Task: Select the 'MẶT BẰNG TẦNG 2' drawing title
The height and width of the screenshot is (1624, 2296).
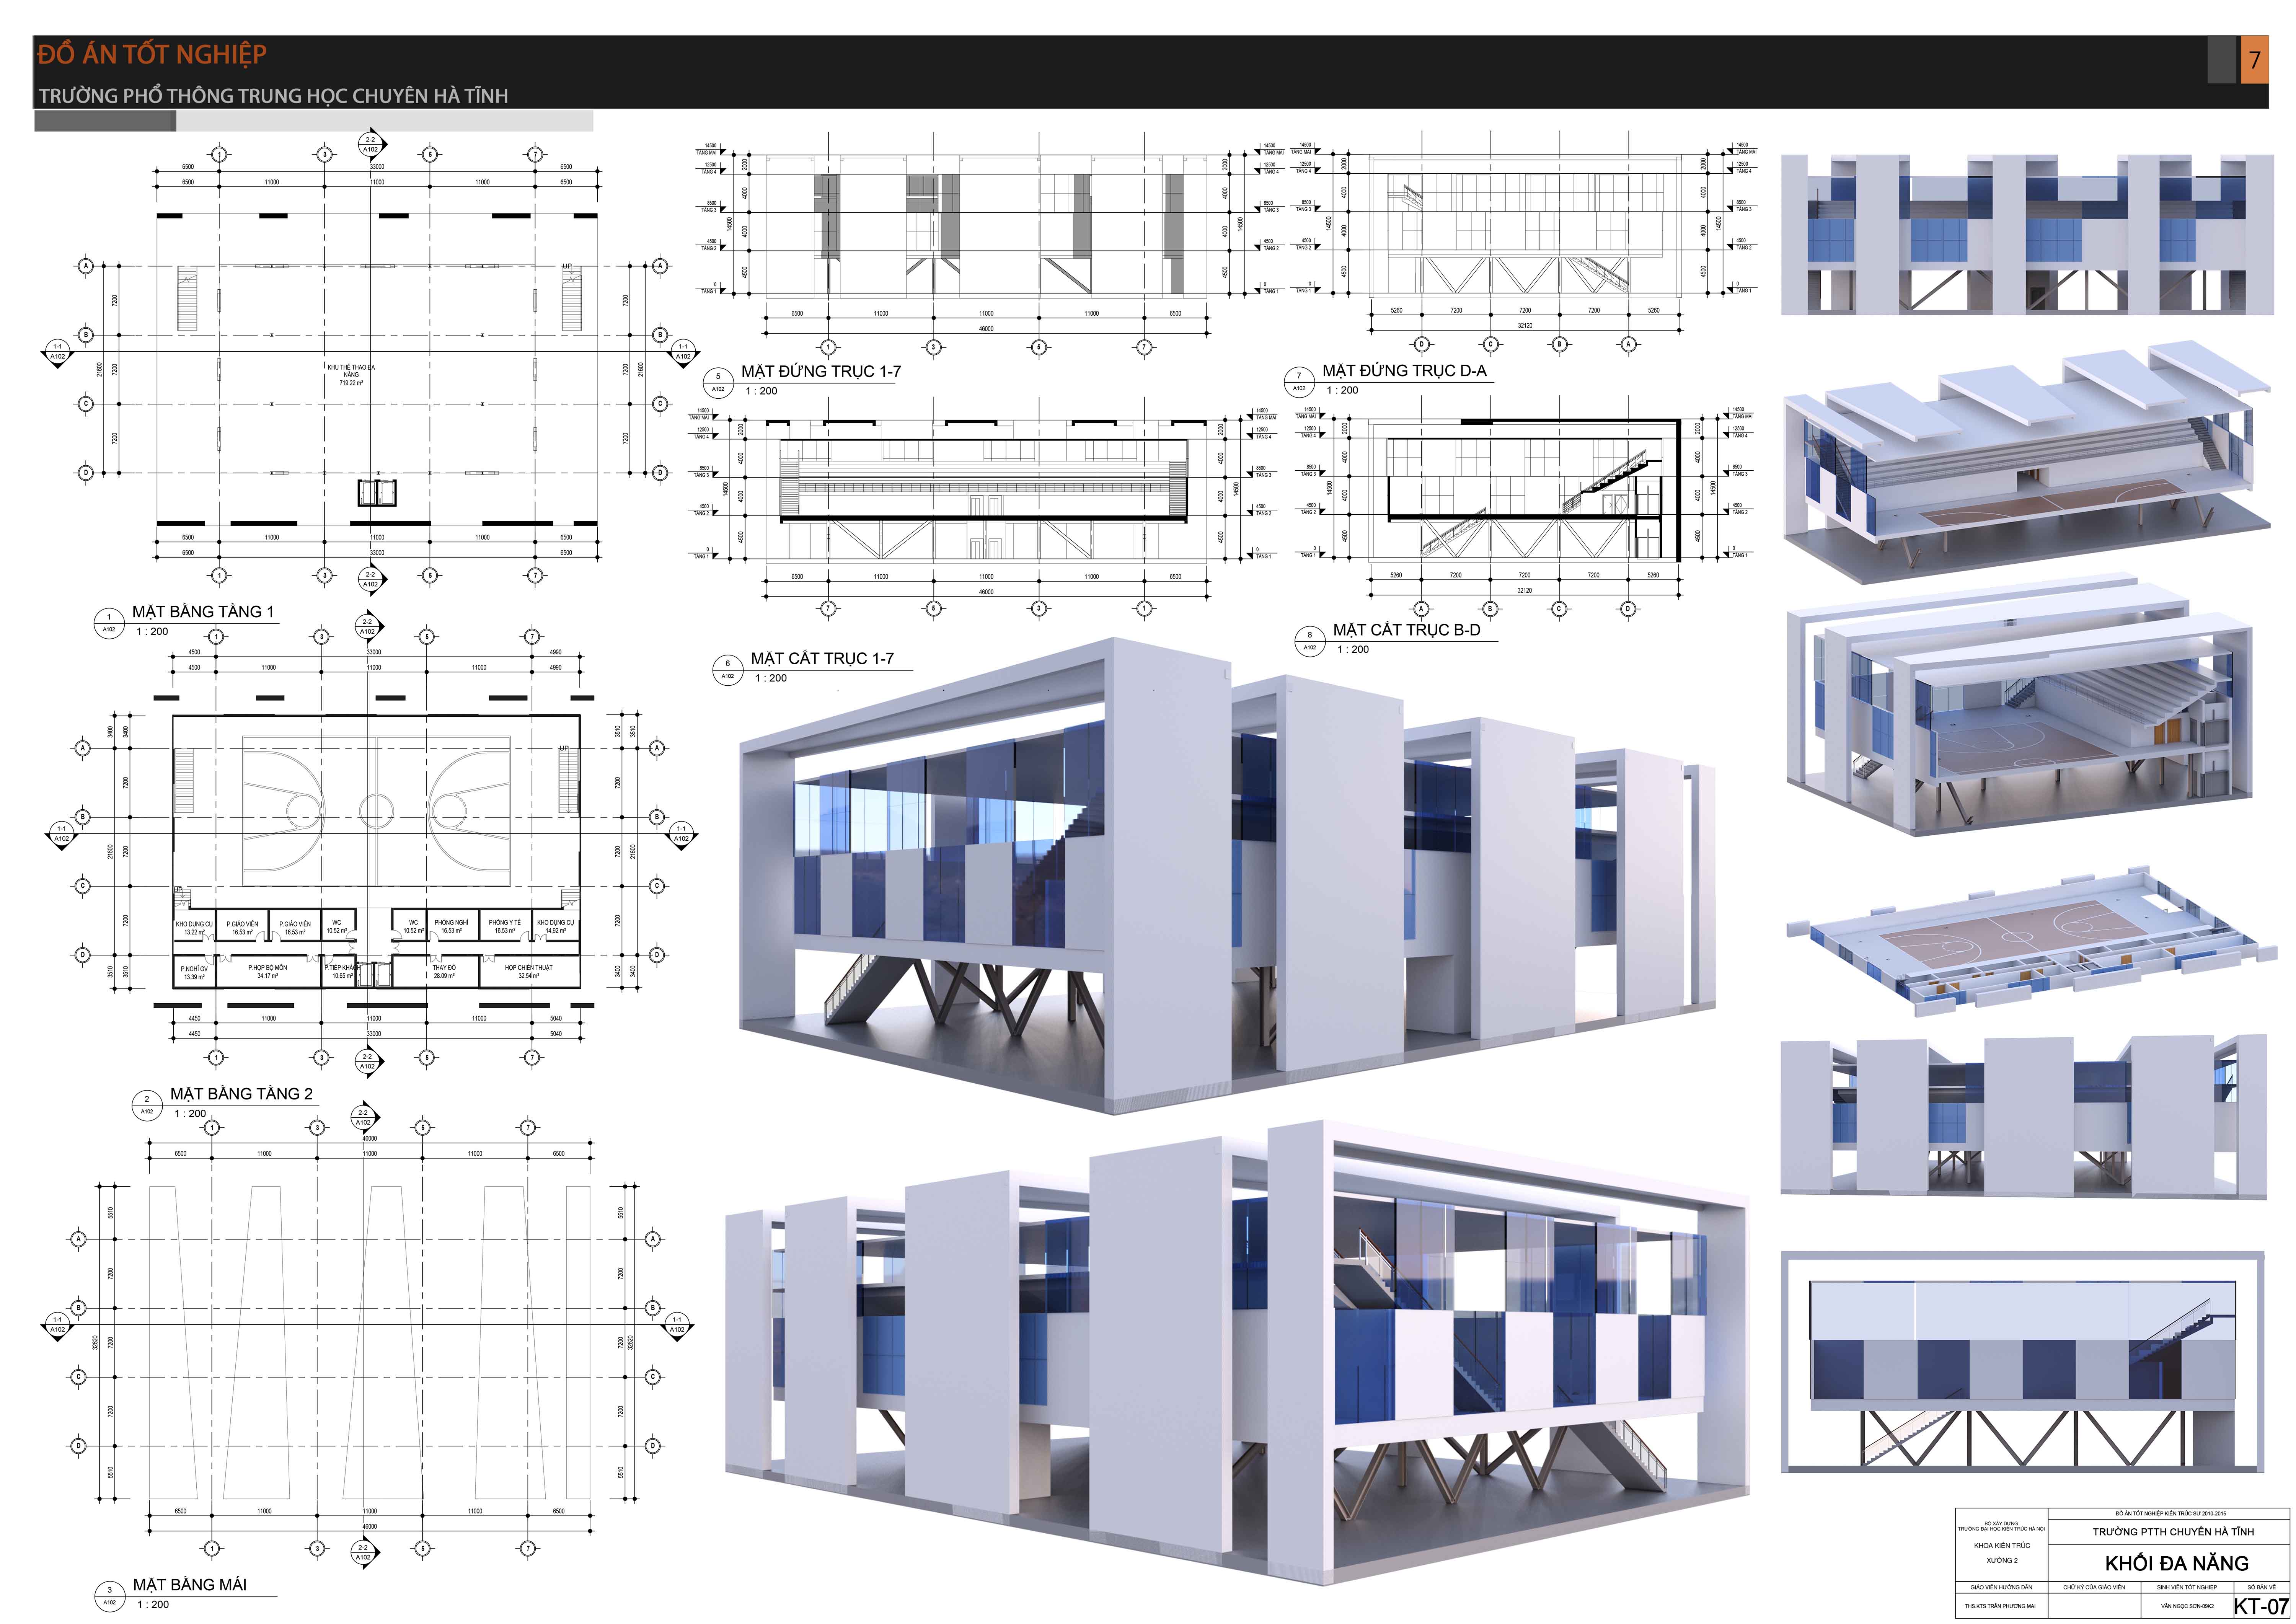Action: pos(241,1094)
